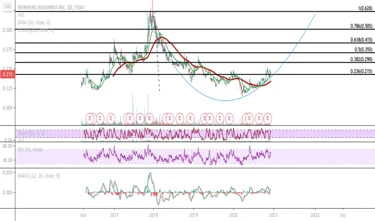Viewport: 375px width, 221px height.
Task: Click the 40.00 RSI axis value
Action: pyautogui.click(x=7, y=160)
